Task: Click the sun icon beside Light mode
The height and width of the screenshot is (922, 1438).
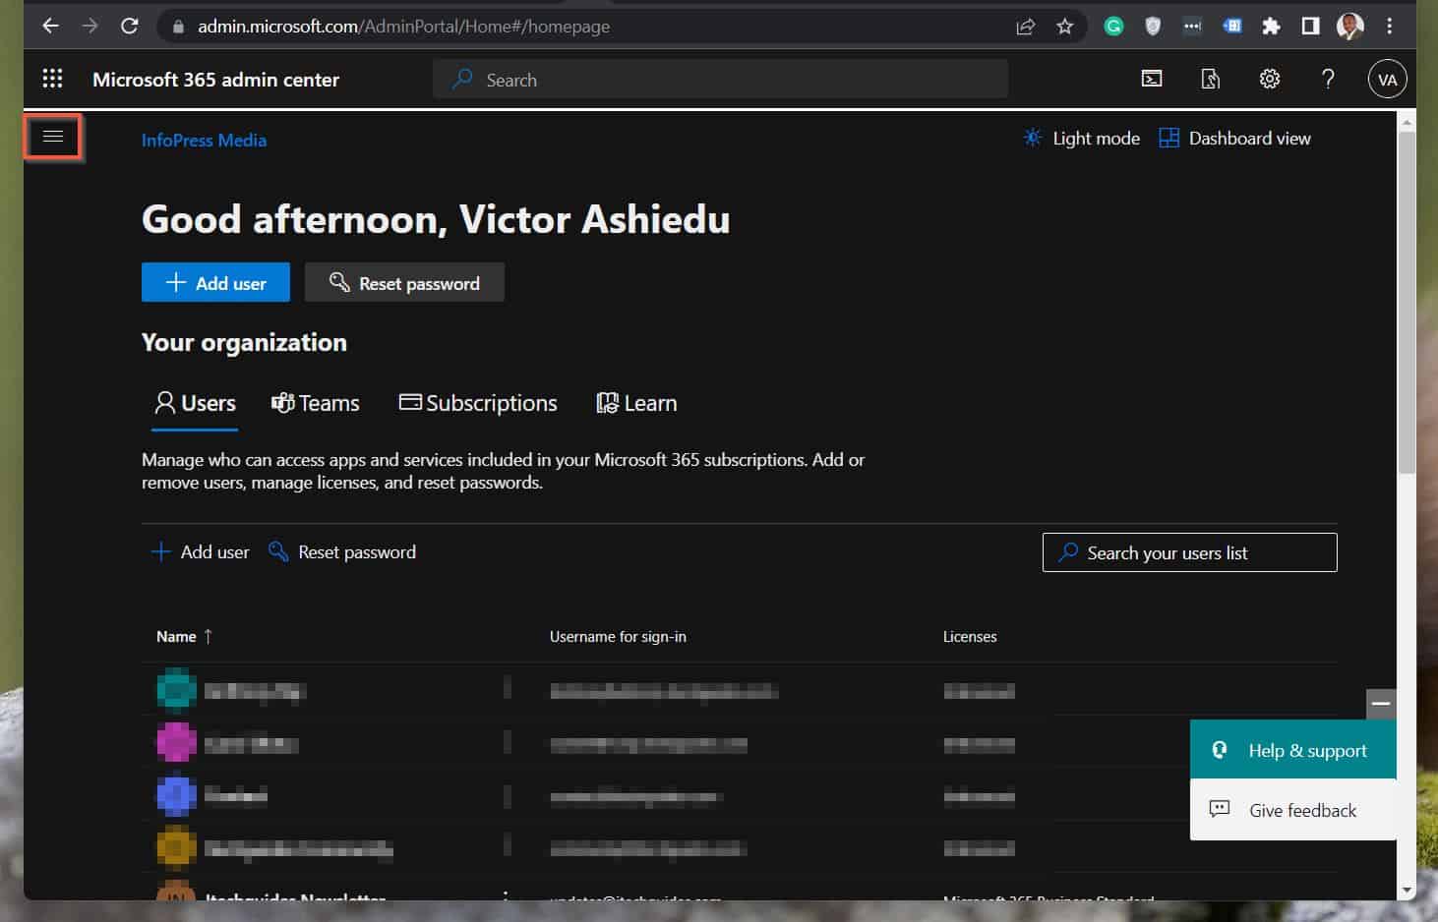Action: 1032,138
